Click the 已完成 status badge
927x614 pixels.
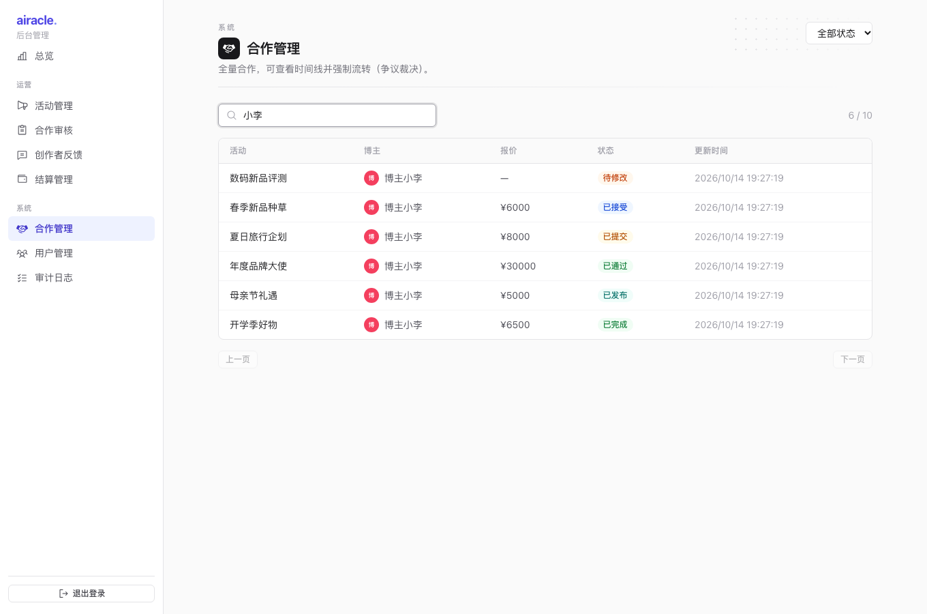[x=616, y=325]
